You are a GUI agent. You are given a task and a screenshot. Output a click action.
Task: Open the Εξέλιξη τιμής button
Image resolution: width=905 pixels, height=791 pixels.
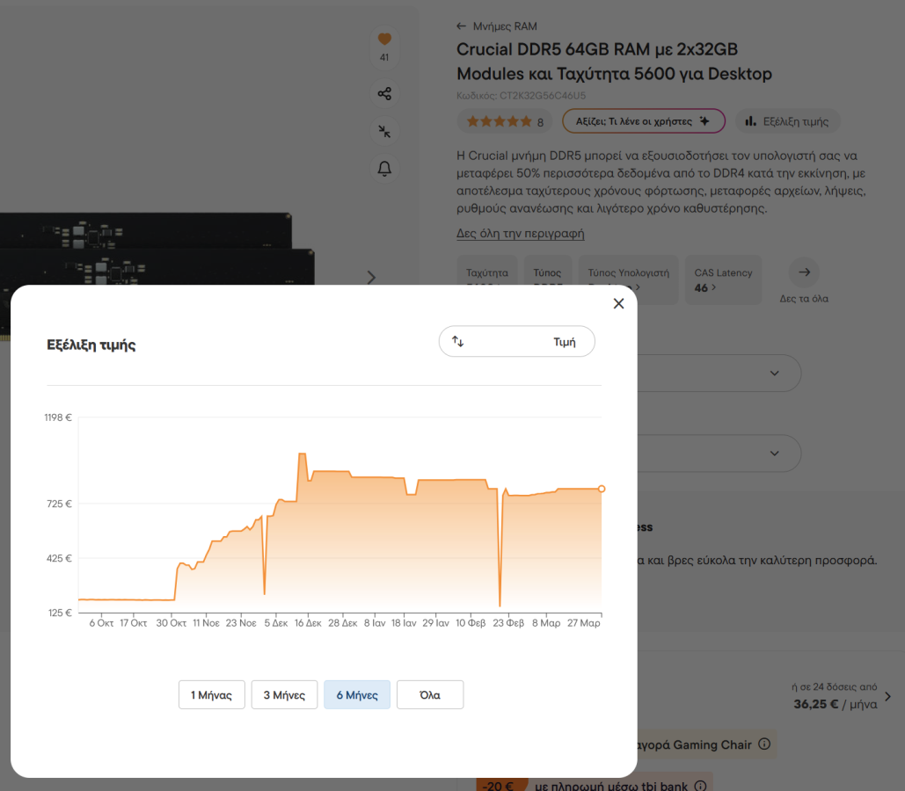pyautogui.click(x=788, y=121)
